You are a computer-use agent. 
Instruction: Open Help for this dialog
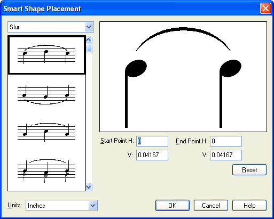pyautogui.click(x=249, y=206)
